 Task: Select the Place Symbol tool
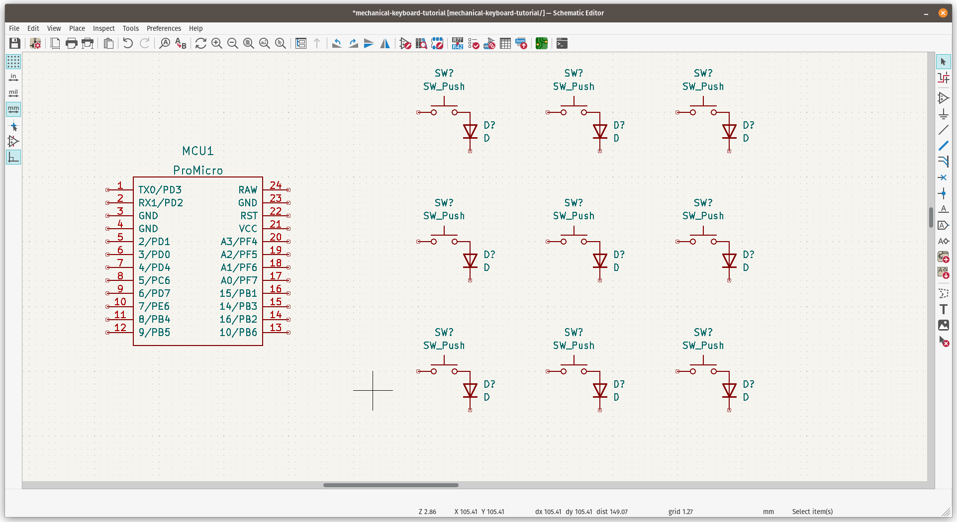pos(943,98)
